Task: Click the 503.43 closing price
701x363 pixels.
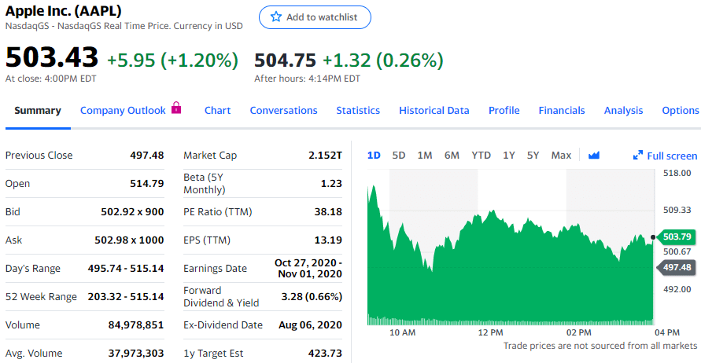Action: click(51, 57)
